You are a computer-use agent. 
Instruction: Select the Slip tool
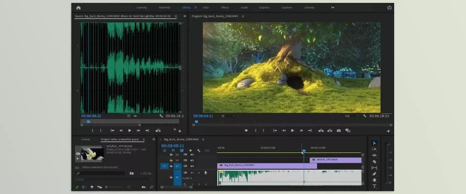[x=374, y=168]
